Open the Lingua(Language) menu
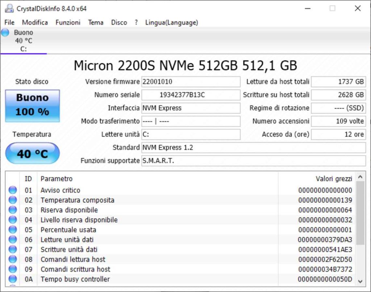 (x=171, y=22)
